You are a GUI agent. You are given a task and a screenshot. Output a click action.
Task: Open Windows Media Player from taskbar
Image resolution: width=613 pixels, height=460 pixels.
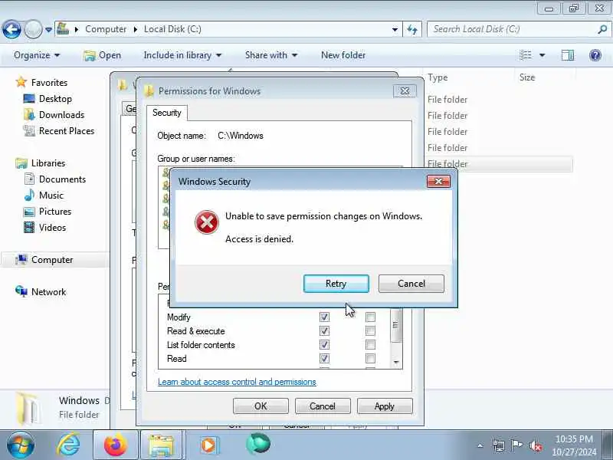point(208,445)
